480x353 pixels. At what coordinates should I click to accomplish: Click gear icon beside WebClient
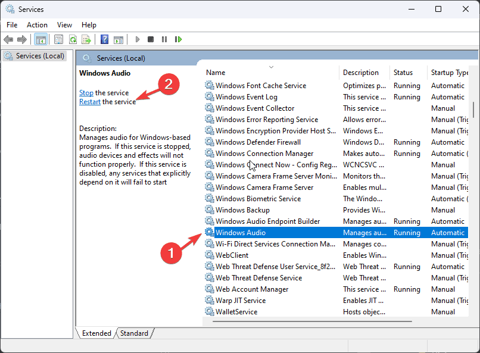click(210, 255)
